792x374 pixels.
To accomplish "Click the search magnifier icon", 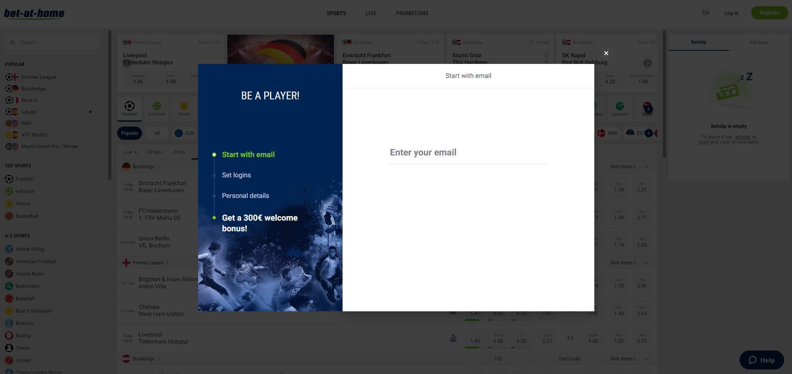I will coord(13,42).
